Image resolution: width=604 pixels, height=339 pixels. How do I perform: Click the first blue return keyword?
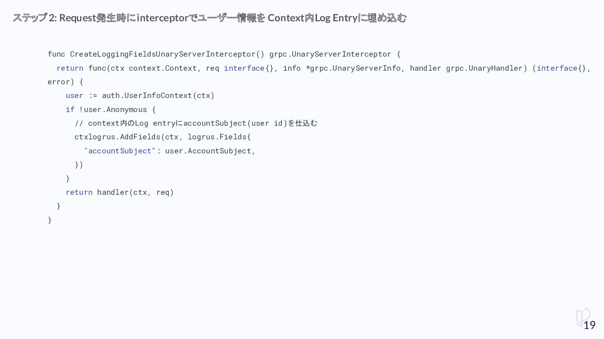pos(70,68)
